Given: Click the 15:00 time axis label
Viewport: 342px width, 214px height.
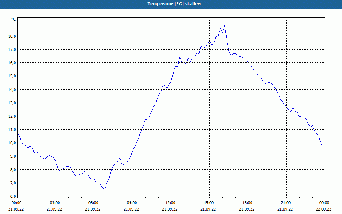Looking at the screenshot, I should click(209, 203).
